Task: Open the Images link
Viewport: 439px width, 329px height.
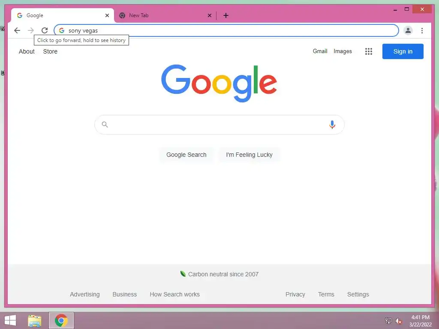Action: [x=343, y=51]
